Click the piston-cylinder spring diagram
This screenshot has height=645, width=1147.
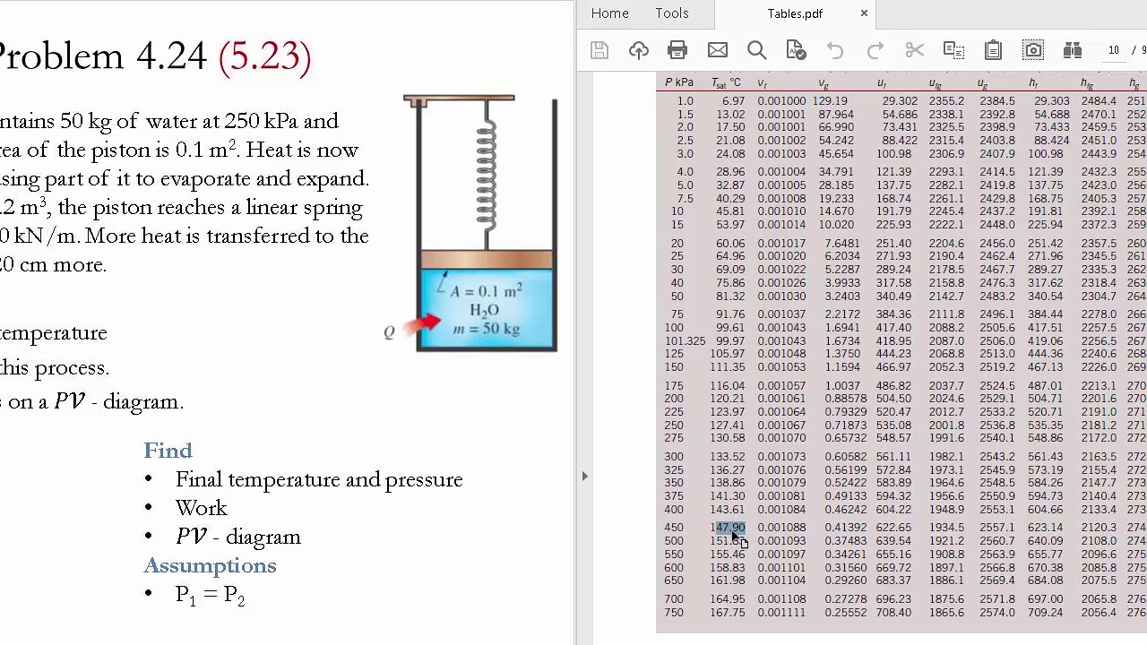tap(480, 222)
